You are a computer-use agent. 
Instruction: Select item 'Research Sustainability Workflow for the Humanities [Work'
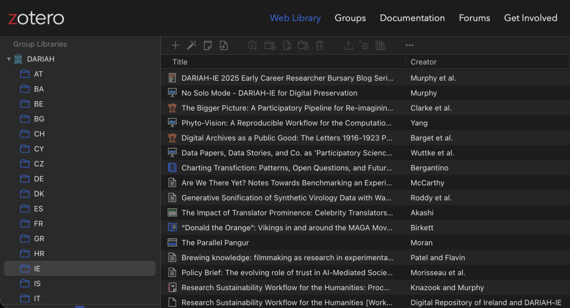point(287,302)
